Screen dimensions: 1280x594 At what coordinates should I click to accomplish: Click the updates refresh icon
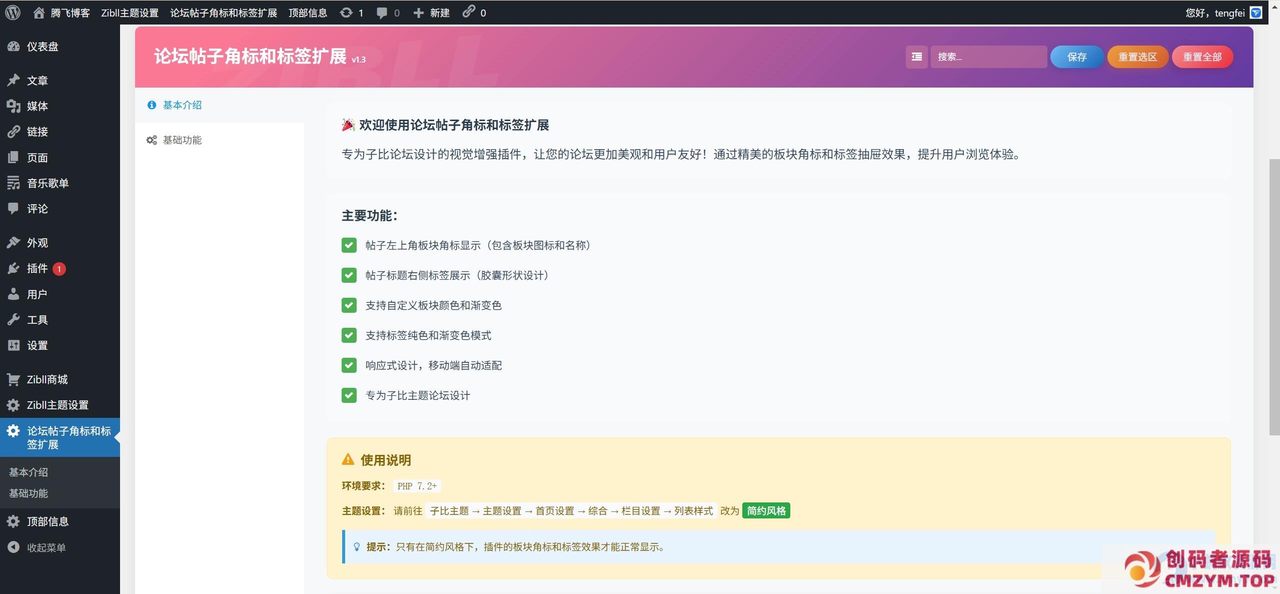coord(346,13)
